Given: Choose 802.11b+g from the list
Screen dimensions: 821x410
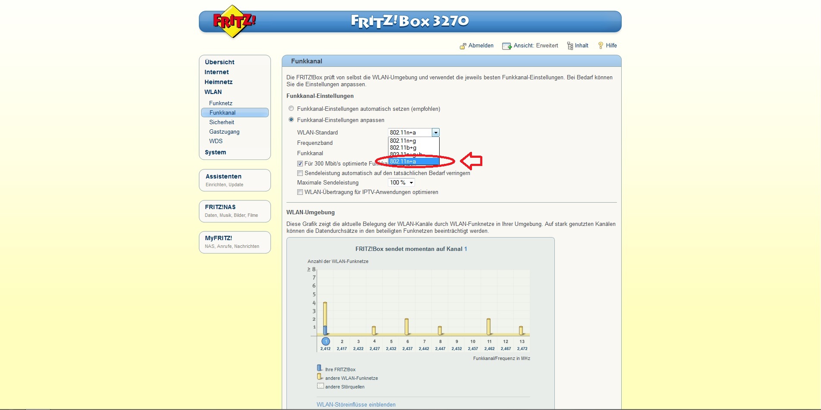Looking at the screenshot, I should tap(414, 147).
